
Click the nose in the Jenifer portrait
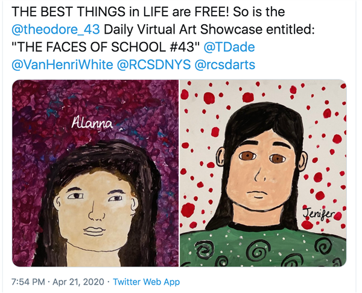259,175
